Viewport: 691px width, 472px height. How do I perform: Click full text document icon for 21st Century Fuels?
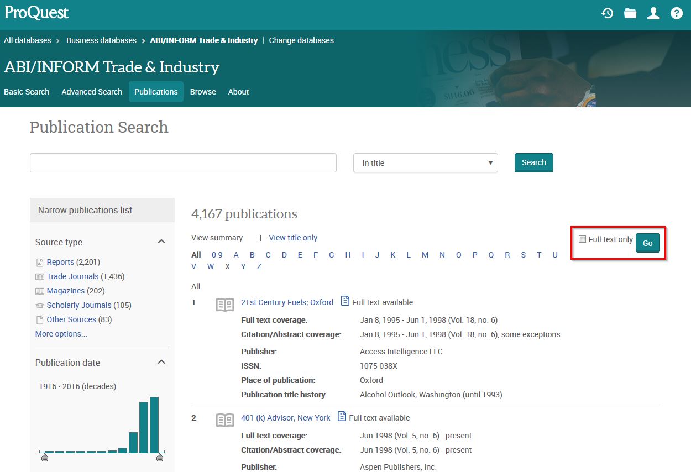[345, 301]
